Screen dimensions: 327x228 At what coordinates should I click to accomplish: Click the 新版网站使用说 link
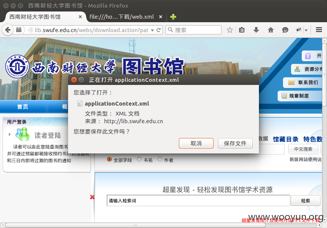(306, 160)
